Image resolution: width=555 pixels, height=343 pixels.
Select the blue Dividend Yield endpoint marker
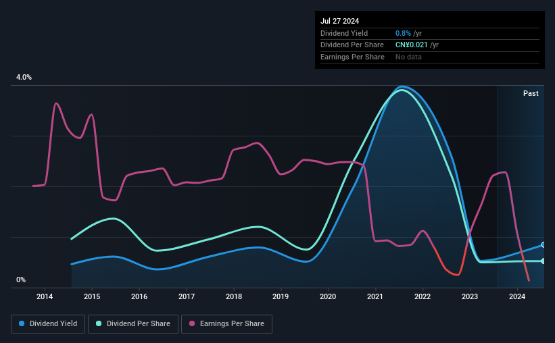(x=544, y=244)
